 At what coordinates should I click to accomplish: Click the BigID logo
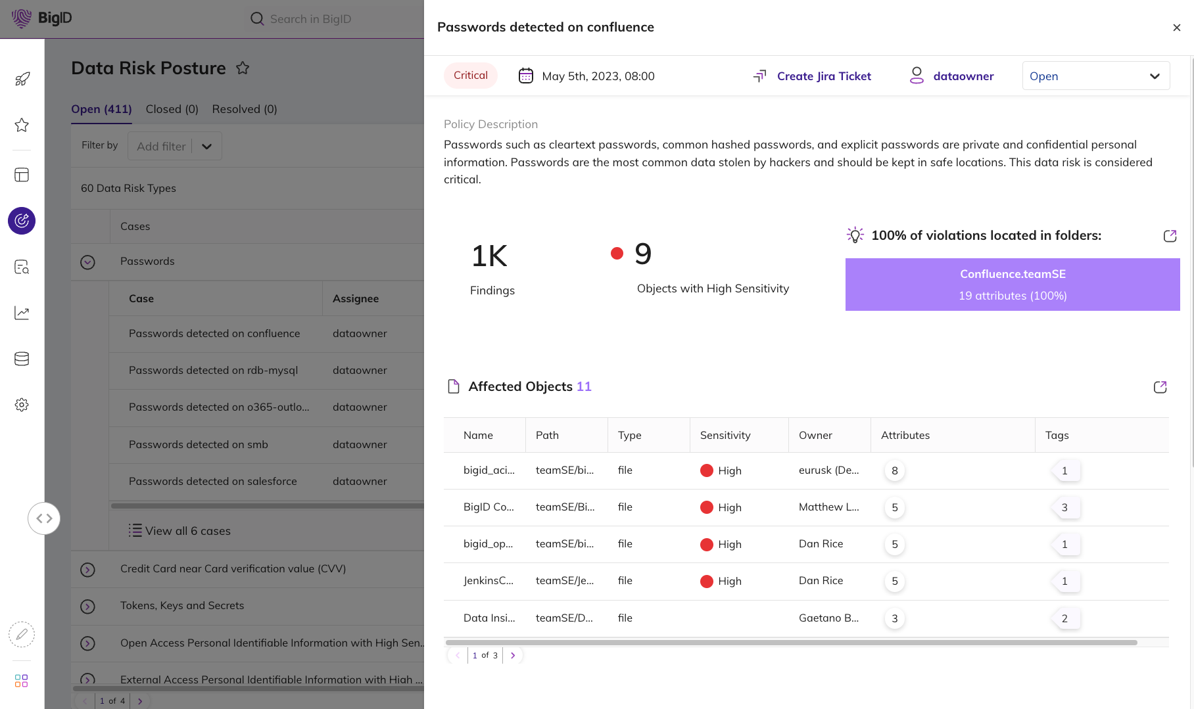41,18
